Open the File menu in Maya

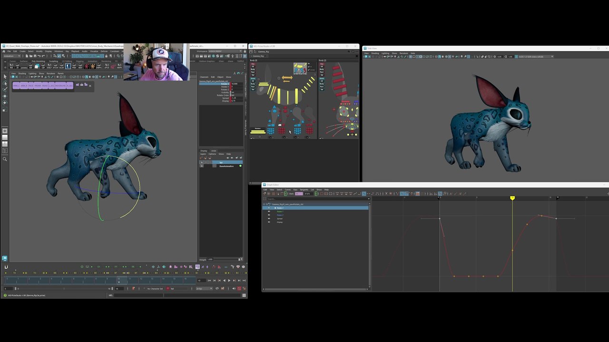pos(9,51)
